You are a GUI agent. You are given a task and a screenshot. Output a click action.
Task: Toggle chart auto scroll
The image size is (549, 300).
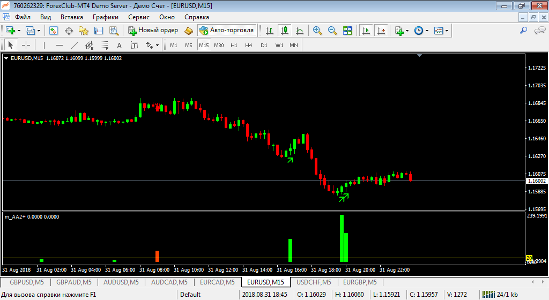click(366, 31)
